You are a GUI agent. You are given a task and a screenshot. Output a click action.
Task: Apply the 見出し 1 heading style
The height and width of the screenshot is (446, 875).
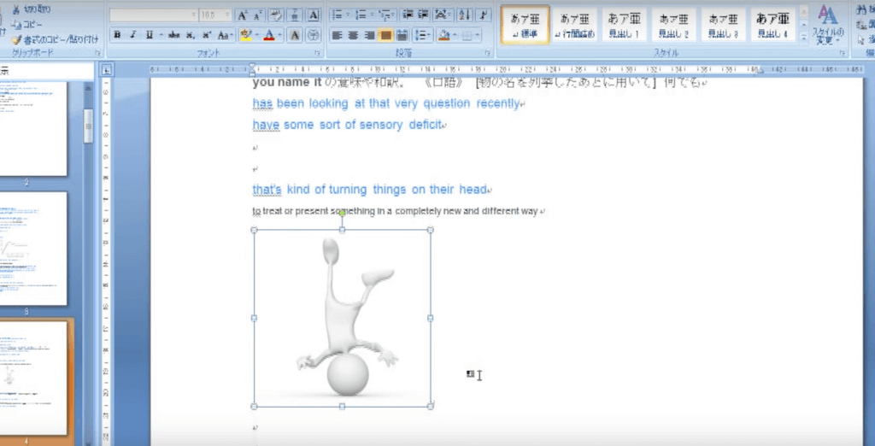tap(625, 26)
